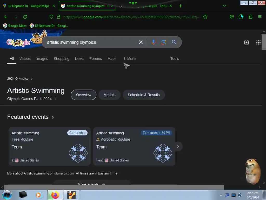Viewport: 266px width, 200px height.
Task: Click the Windows Start orb
Action: click(x=7, y=195)
